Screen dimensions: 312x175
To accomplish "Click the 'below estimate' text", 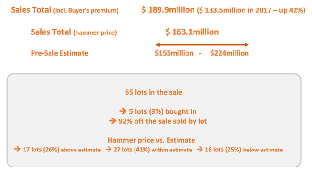I will (263, 150).
